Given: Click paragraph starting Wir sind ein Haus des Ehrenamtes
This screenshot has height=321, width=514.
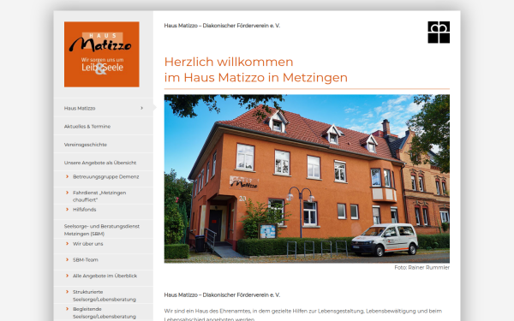Looking at the screenshot, I should (x=303, y=315).
